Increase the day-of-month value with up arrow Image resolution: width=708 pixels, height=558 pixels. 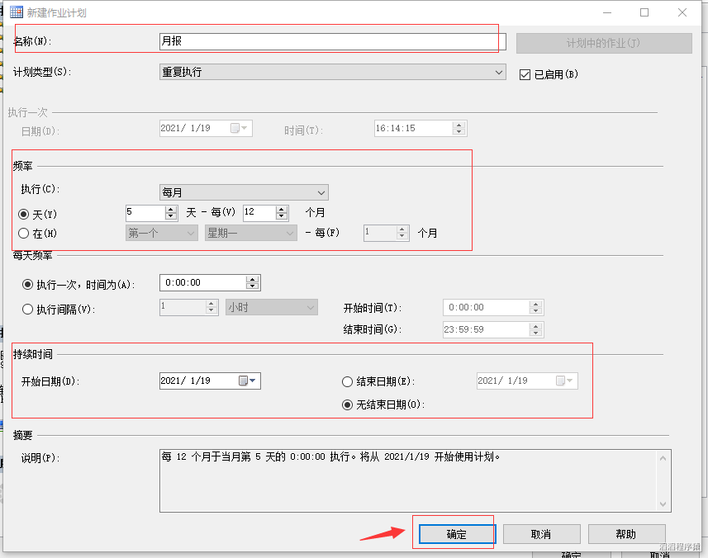(x=171, y=210)
